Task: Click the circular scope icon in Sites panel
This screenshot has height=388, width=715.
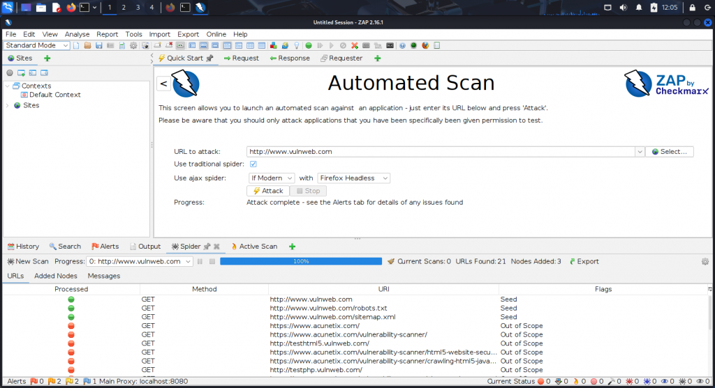Action: 10,72
